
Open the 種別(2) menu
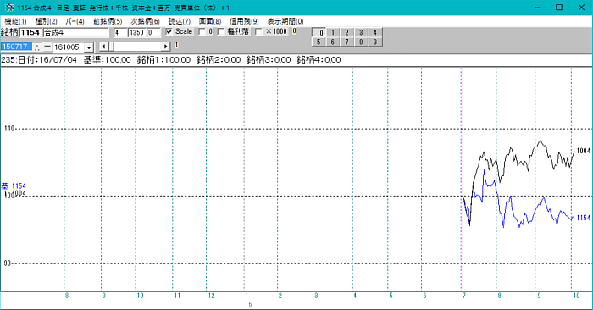tap(46, 21)
